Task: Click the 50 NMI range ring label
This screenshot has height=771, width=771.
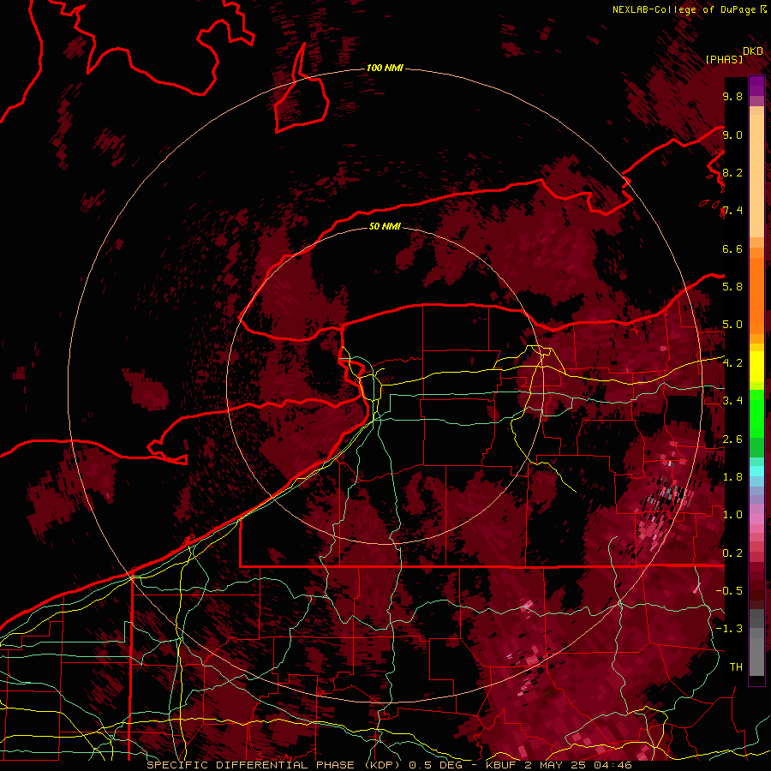Action: click(x=385, y=226)
